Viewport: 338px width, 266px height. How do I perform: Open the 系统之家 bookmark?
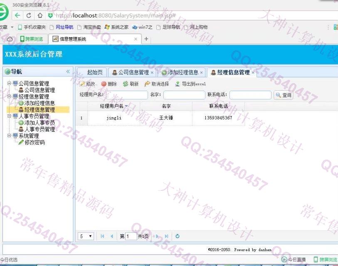click(x=116, y=27)
